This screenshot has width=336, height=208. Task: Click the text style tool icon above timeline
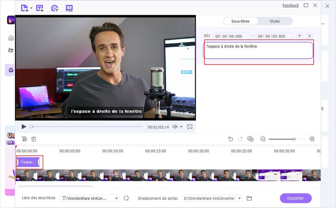[25, 139]
